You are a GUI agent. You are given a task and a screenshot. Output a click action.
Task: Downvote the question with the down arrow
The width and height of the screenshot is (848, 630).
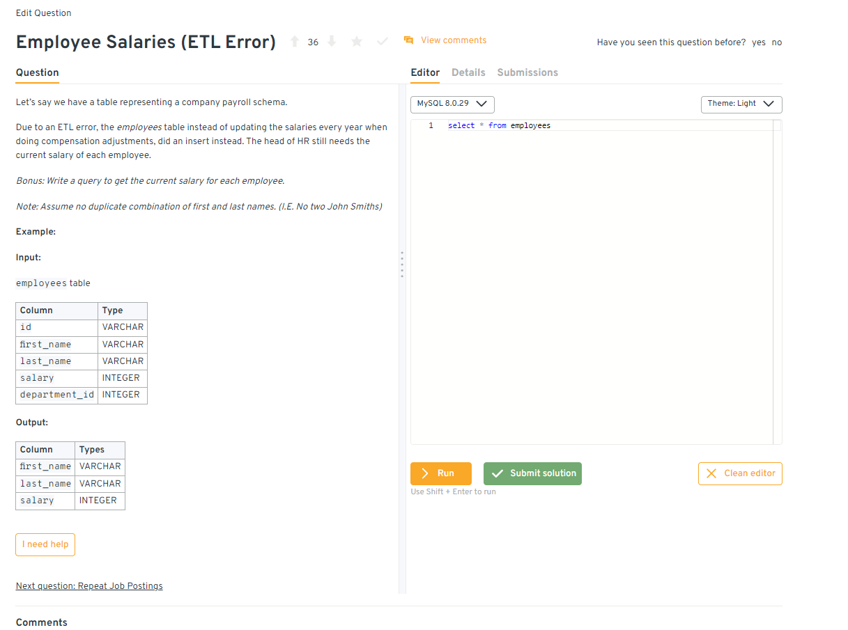coord(332,42)
